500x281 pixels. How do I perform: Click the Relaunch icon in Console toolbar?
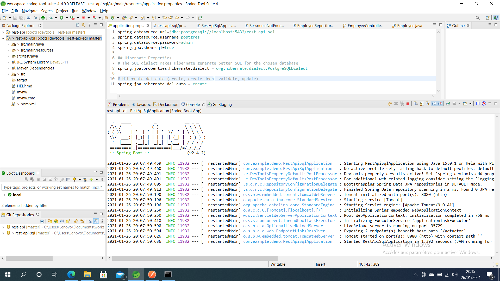click(x=390, y=104)
